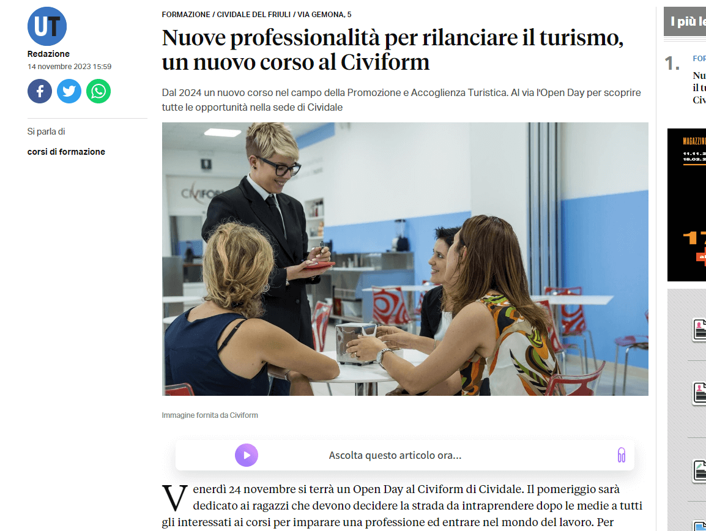
Task: Share article on Twitter
Action: click(x=69, y=91)
